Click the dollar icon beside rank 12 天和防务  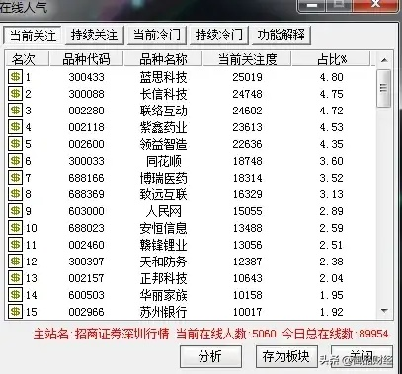point(15,262)
